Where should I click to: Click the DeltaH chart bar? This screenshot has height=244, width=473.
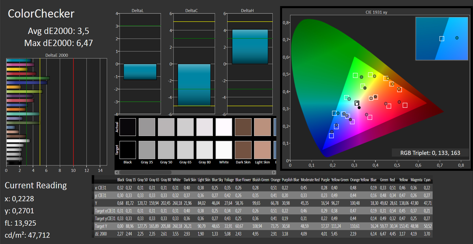pyautogui.click(x=250, y=47)
